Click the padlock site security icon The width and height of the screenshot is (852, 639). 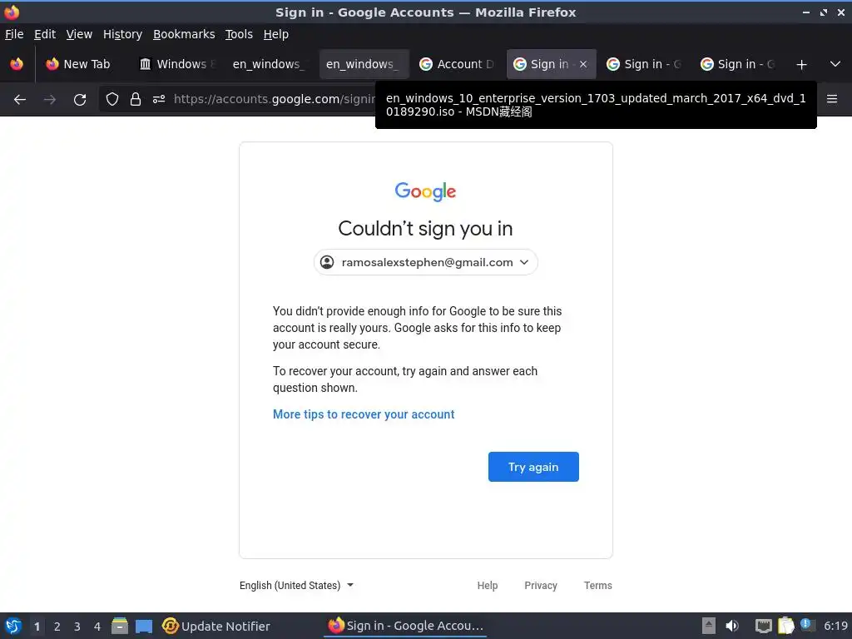pyautogui.click(x=136, y=99)
